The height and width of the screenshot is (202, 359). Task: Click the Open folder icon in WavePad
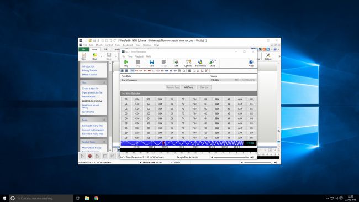tap(95, 56)
